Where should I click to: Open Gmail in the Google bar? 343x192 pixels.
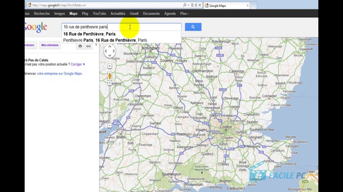[x=134, y=14]
